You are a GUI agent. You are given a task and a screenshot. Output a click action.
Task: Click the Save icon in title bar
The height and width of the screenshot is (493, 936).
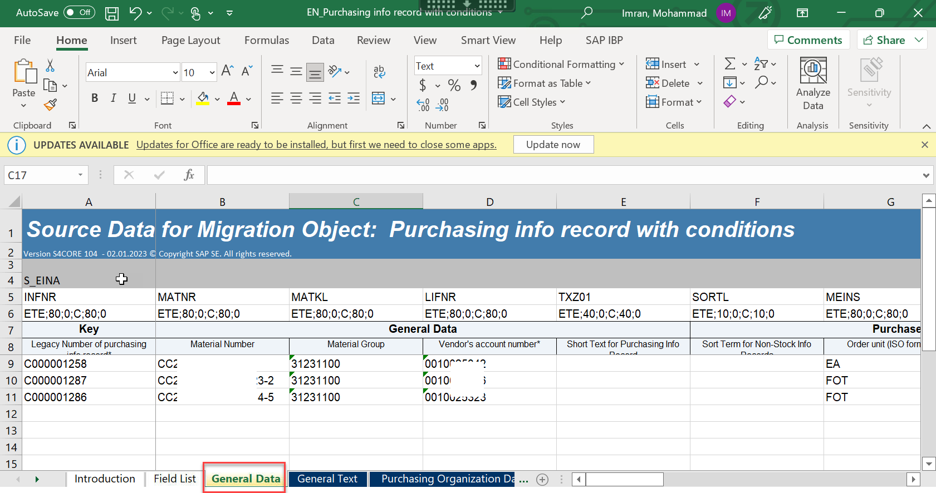click(x=112, y=13)
